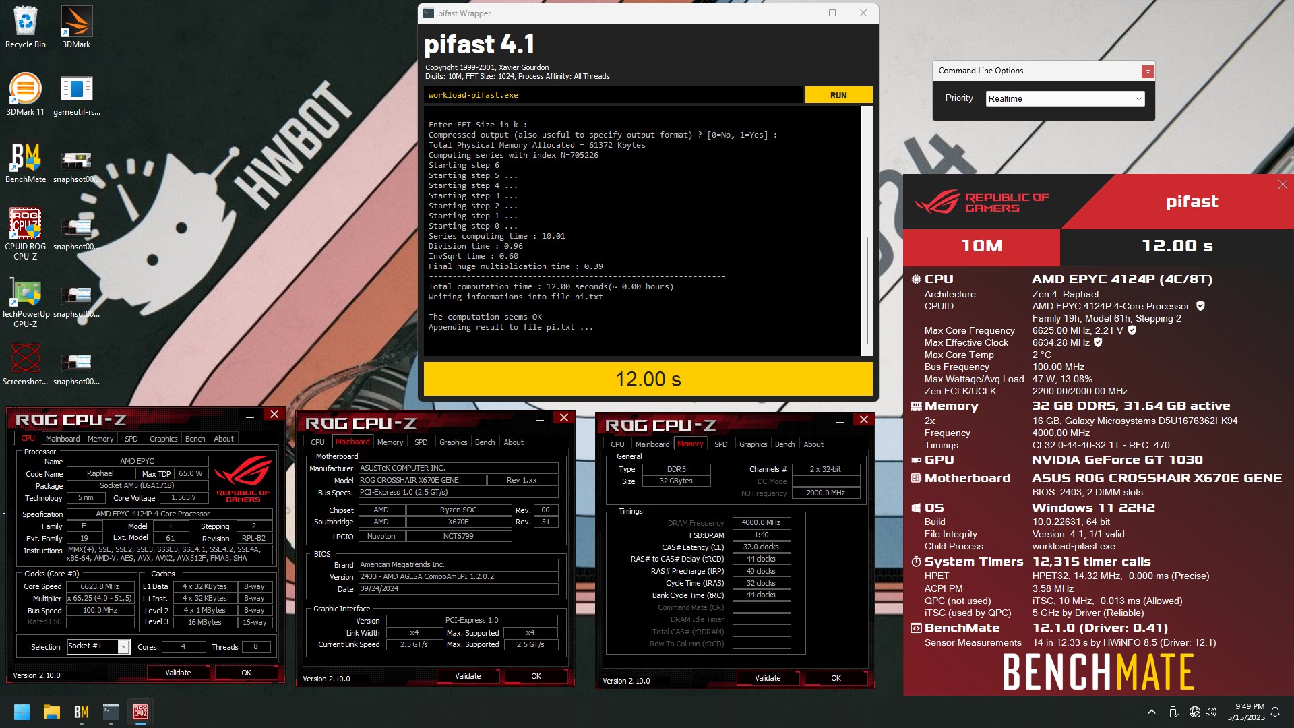
Task: Switch to Mainboard tab in left CPU-Z window
Action: (x=63, y=439)
